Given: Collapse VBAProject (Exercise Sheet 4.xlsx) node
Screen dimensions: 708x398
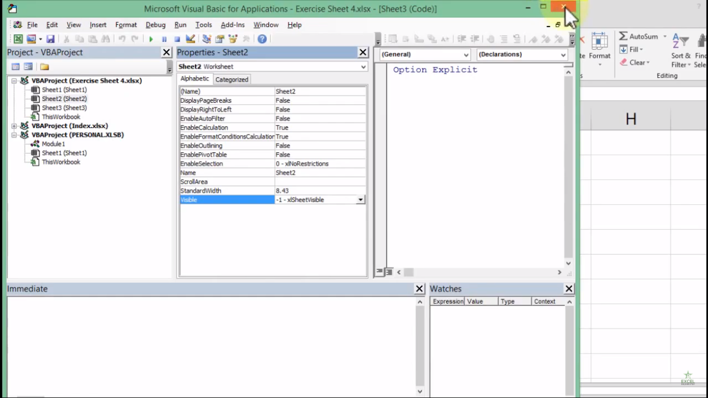Looking at the screenshot, I should (14, 81).
